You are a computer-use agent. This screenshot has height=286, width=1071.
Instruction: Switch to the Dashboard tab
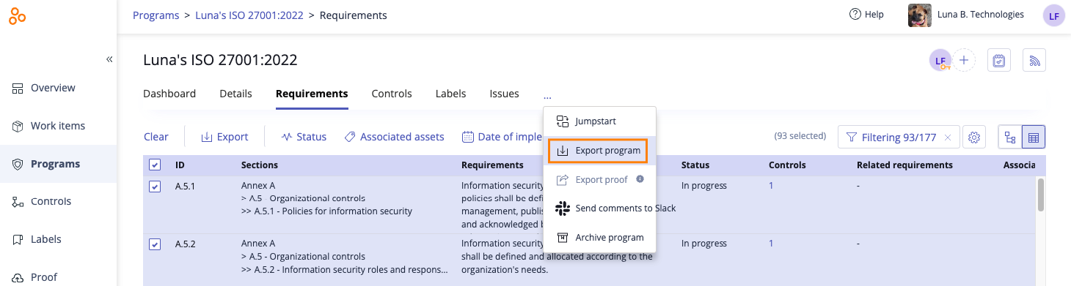(x=169, y=94)
